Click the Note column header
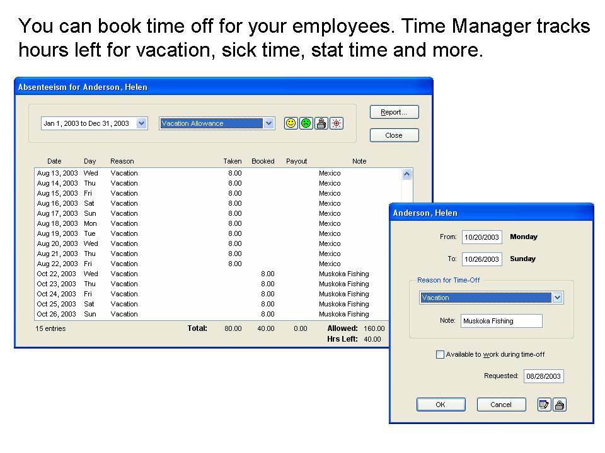Viewport: 605px width, 453px height. (359, 161)
